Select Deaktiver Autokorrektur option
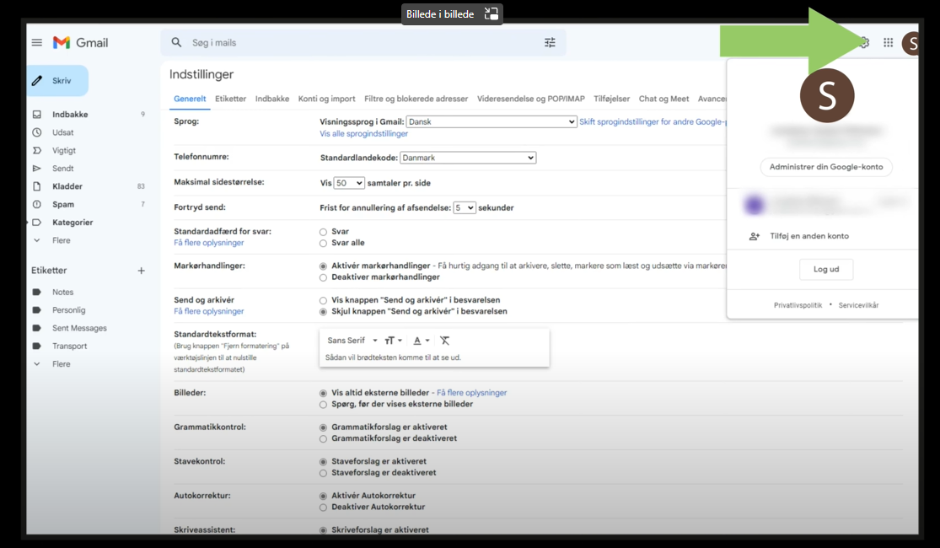This screenshot has height=548, width=940. click(x=323, y=508)
